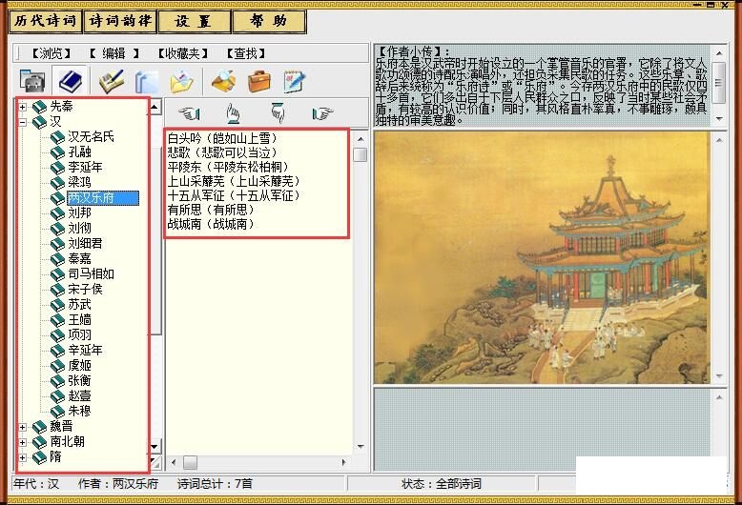Screen dimensions: 742x505
Task: Expand the 魏晋 tree node
Action: point(22,427)
